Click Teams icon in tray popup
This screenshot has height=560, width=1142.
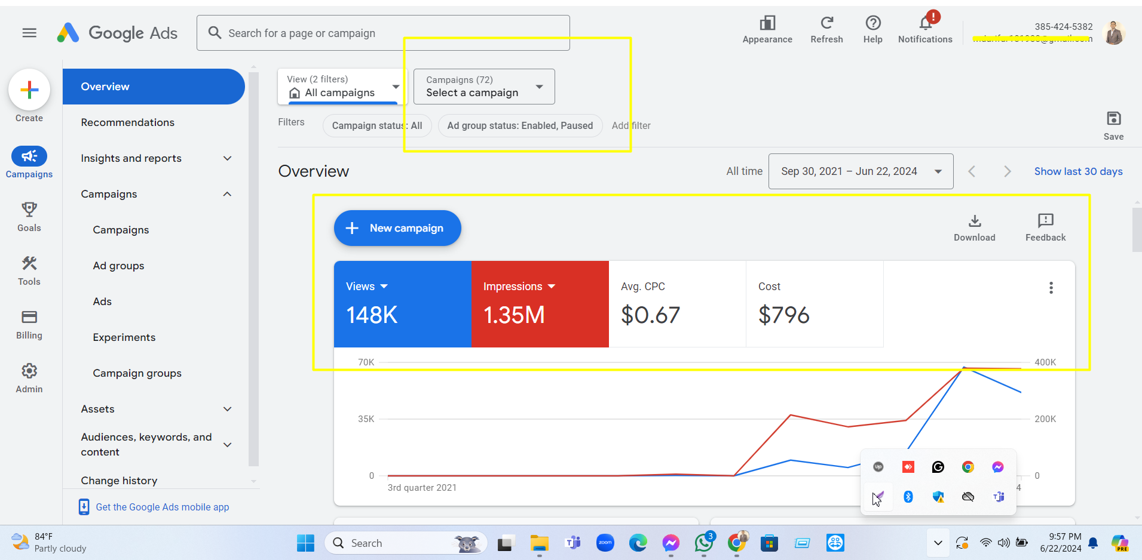pos(997,497)
